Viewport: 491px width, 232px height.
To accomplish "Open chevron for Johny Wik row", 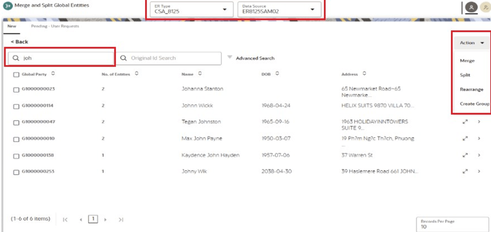I will click(479, 171).
